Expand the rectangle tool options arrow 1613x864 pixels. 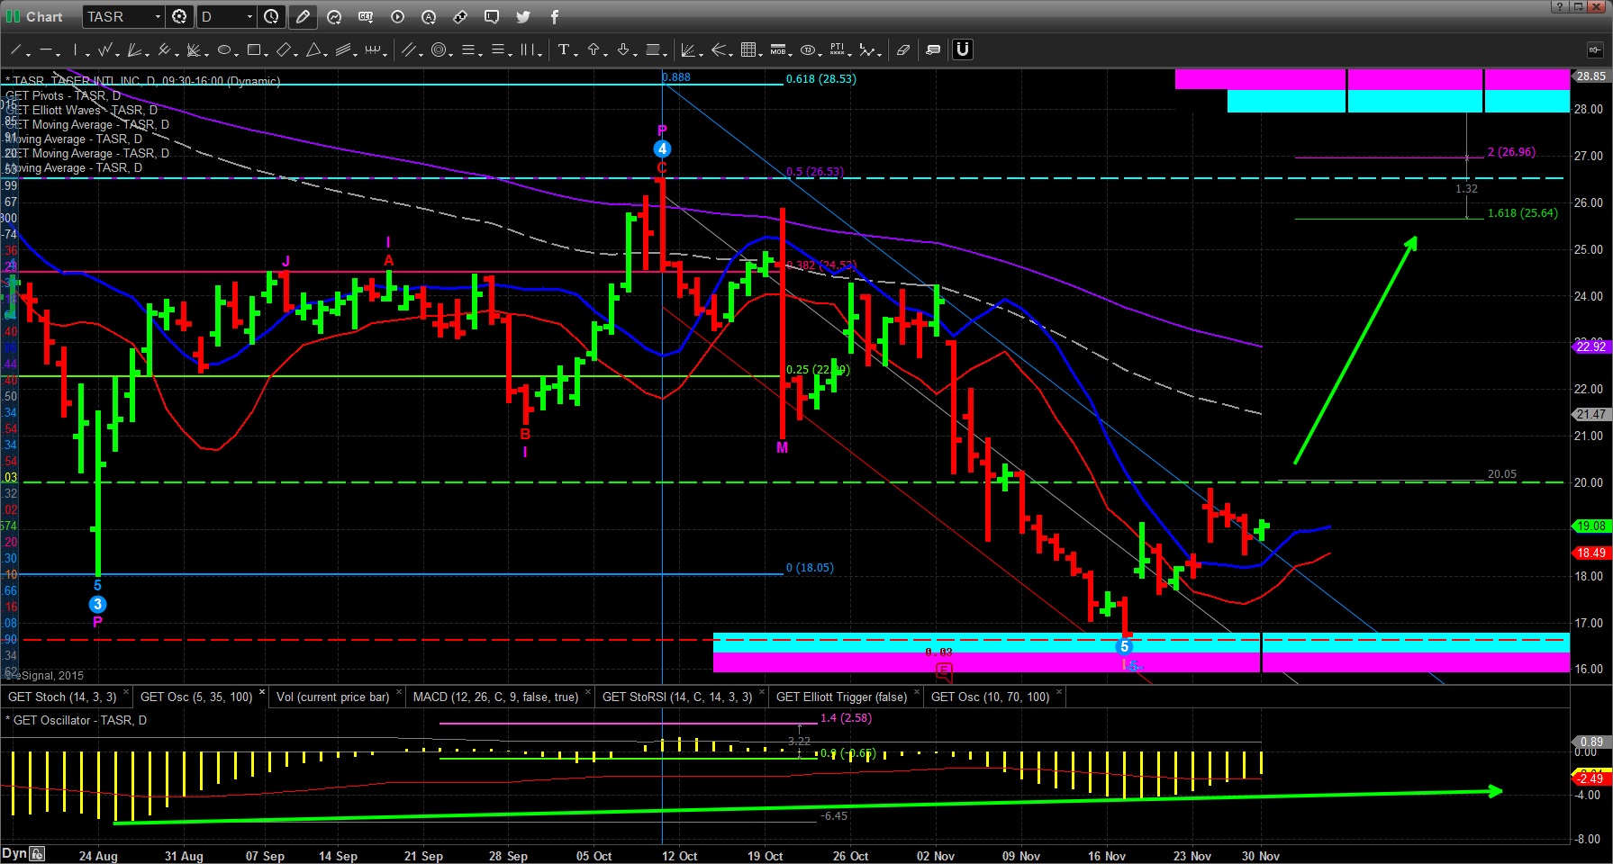pyautogui.click(x=267, y=55)
